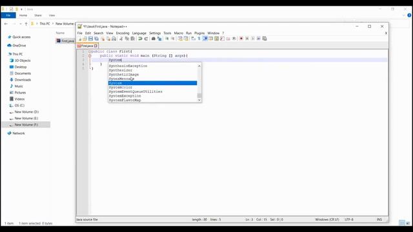This screenshot has height=232, width=413.
Task: Click the Replace toolbar icon
Action: click(x=159, y=39)
